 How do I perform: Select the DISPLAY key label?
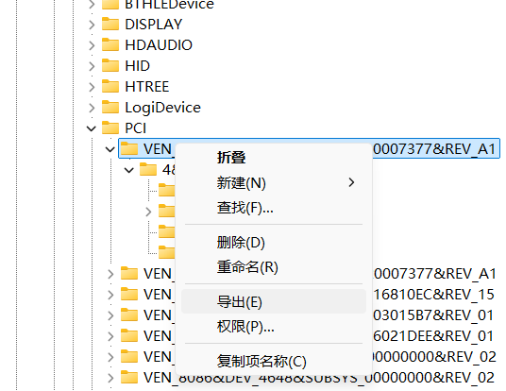coord(154,25)
